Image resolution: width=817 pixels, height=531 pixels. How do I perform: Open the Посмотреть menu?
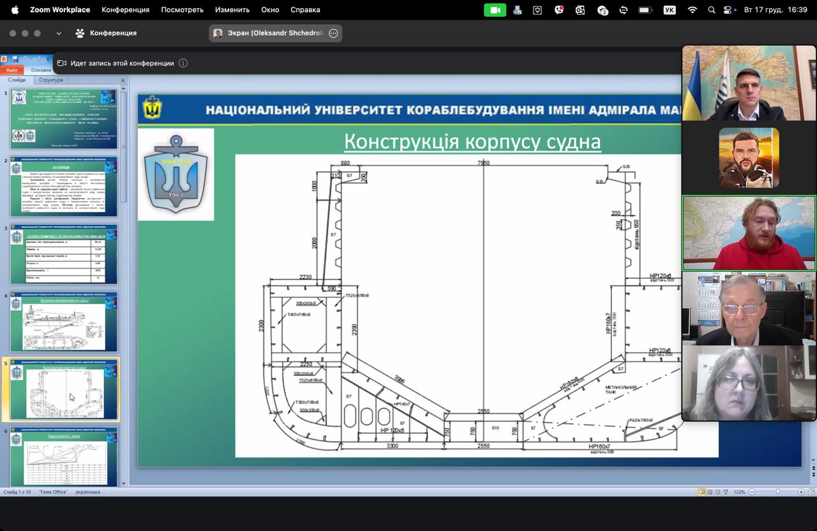(x=182, y=10)
